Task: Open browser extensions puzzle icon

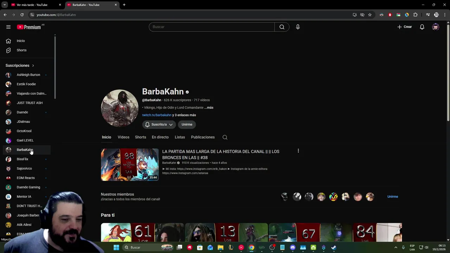Action: pos(415,15)
